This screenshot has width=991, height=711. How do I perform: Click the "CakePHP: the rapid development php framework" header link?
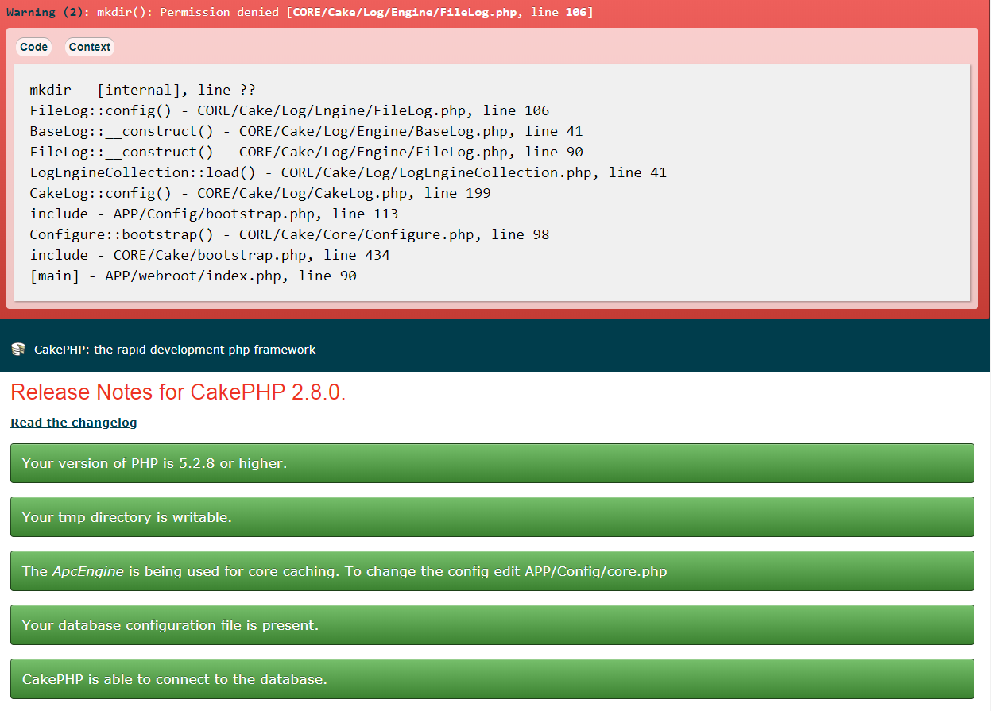[175, 350]
